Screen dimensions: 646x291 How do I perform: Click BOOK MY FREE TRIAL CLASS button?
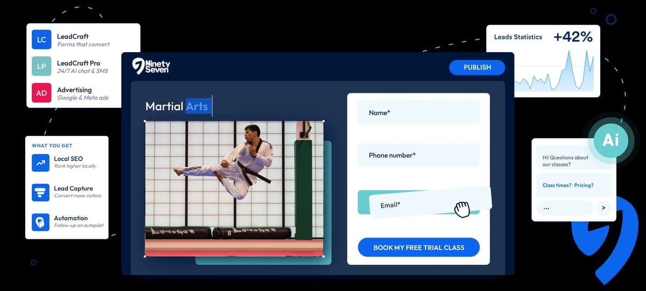point(419,248)
